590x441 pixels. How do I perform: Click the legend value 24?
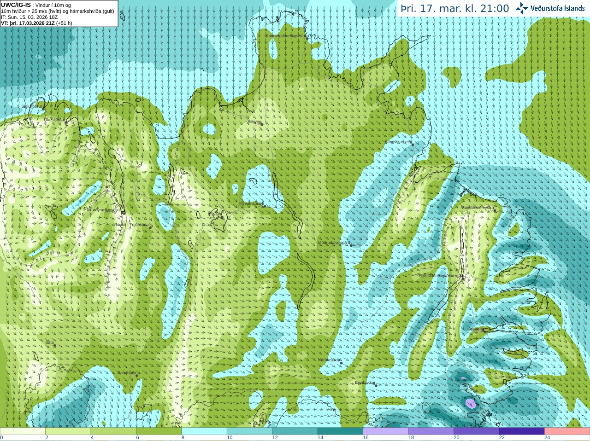pyautogui.click(x=547, y=438)
